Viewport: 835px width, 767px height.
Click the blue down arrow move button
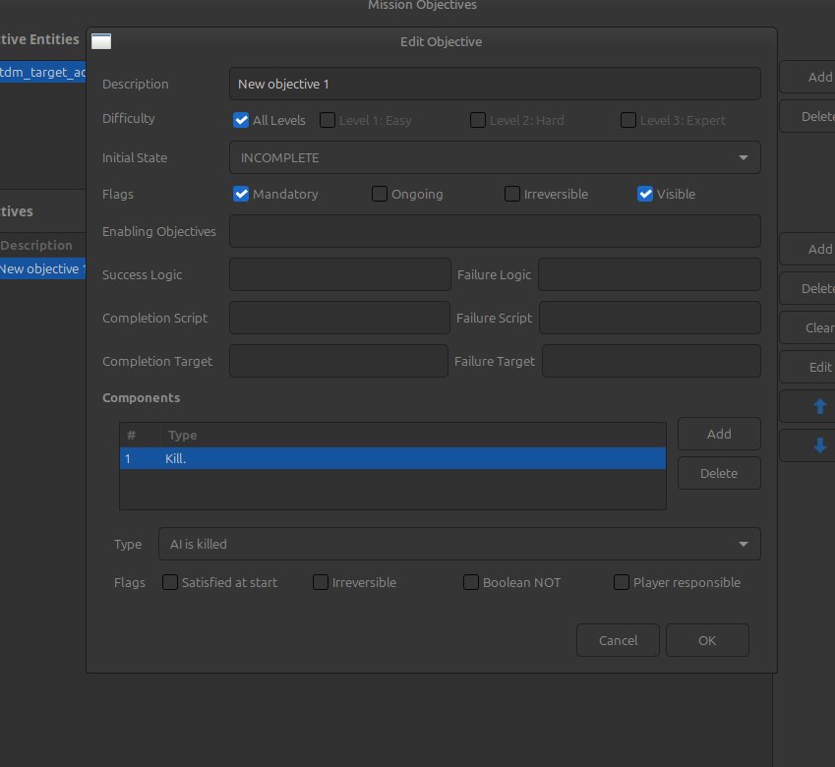819,445
